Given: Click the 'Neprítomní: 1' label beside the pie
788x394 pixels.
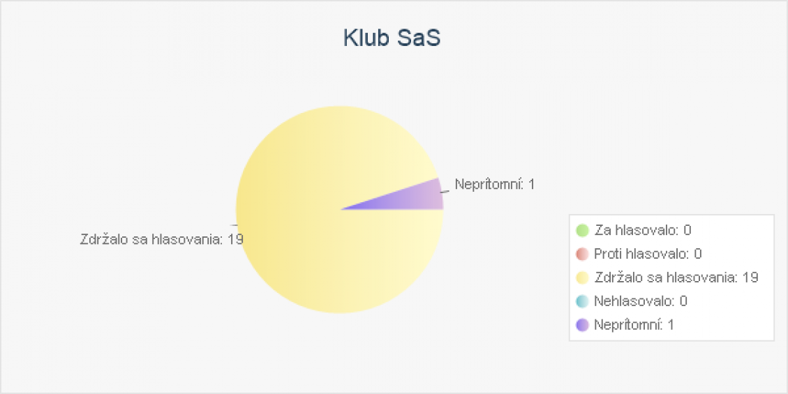Looking at the screenshot, I should pos(495,184).
